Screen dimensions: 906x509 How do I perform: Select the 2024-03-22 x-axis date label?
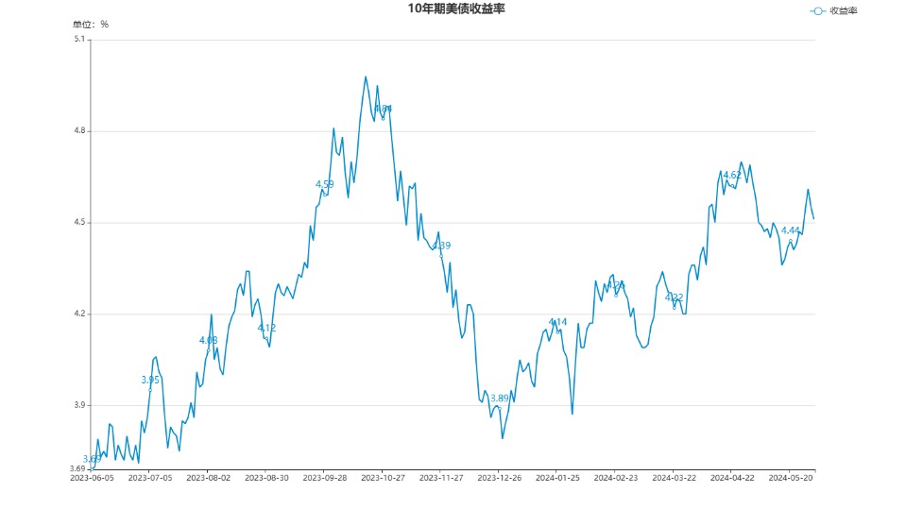click(674, 478)
